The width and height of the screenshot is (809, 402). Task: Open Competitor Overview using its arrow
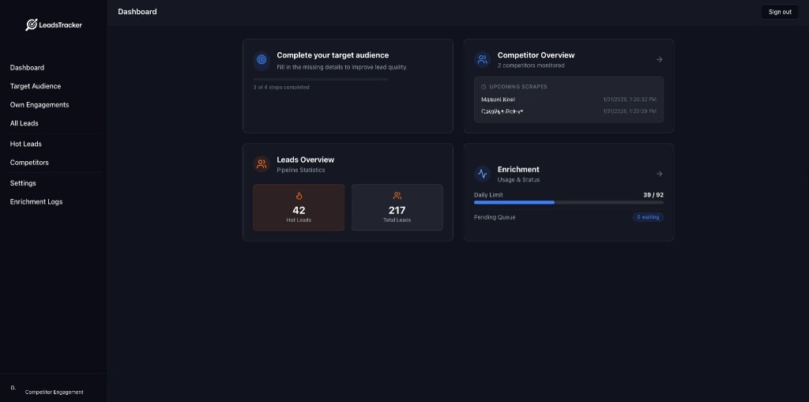pyautogui.click(x=659, y=59)
